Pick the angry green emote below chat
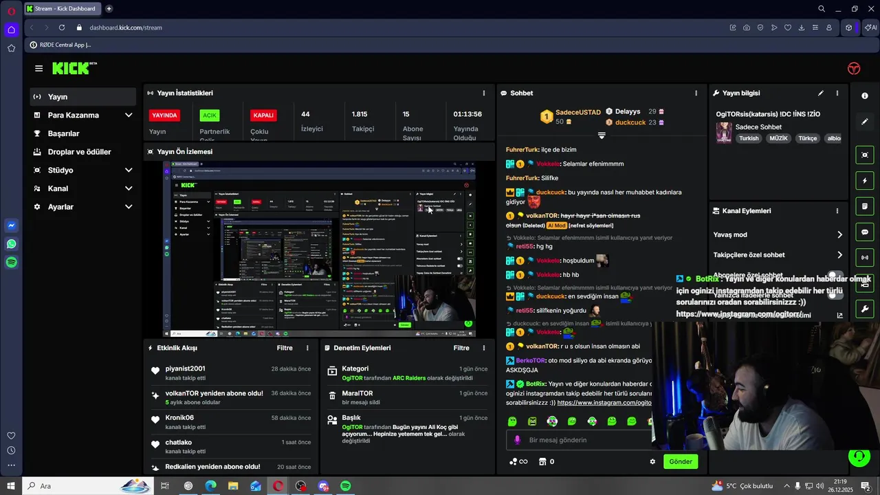The width and height of the screenshot is (880, 495). point(532,421)
